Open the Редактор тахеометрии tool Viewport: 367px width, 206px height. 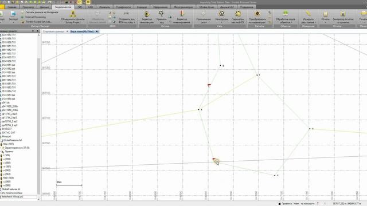pyautogui.click(x=147, y=17)
